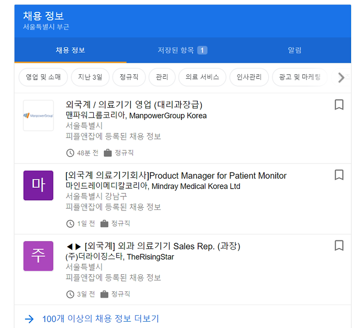Select the 정규직 filter chip
This screenshot has height=328, width=357.
point(129,77)
